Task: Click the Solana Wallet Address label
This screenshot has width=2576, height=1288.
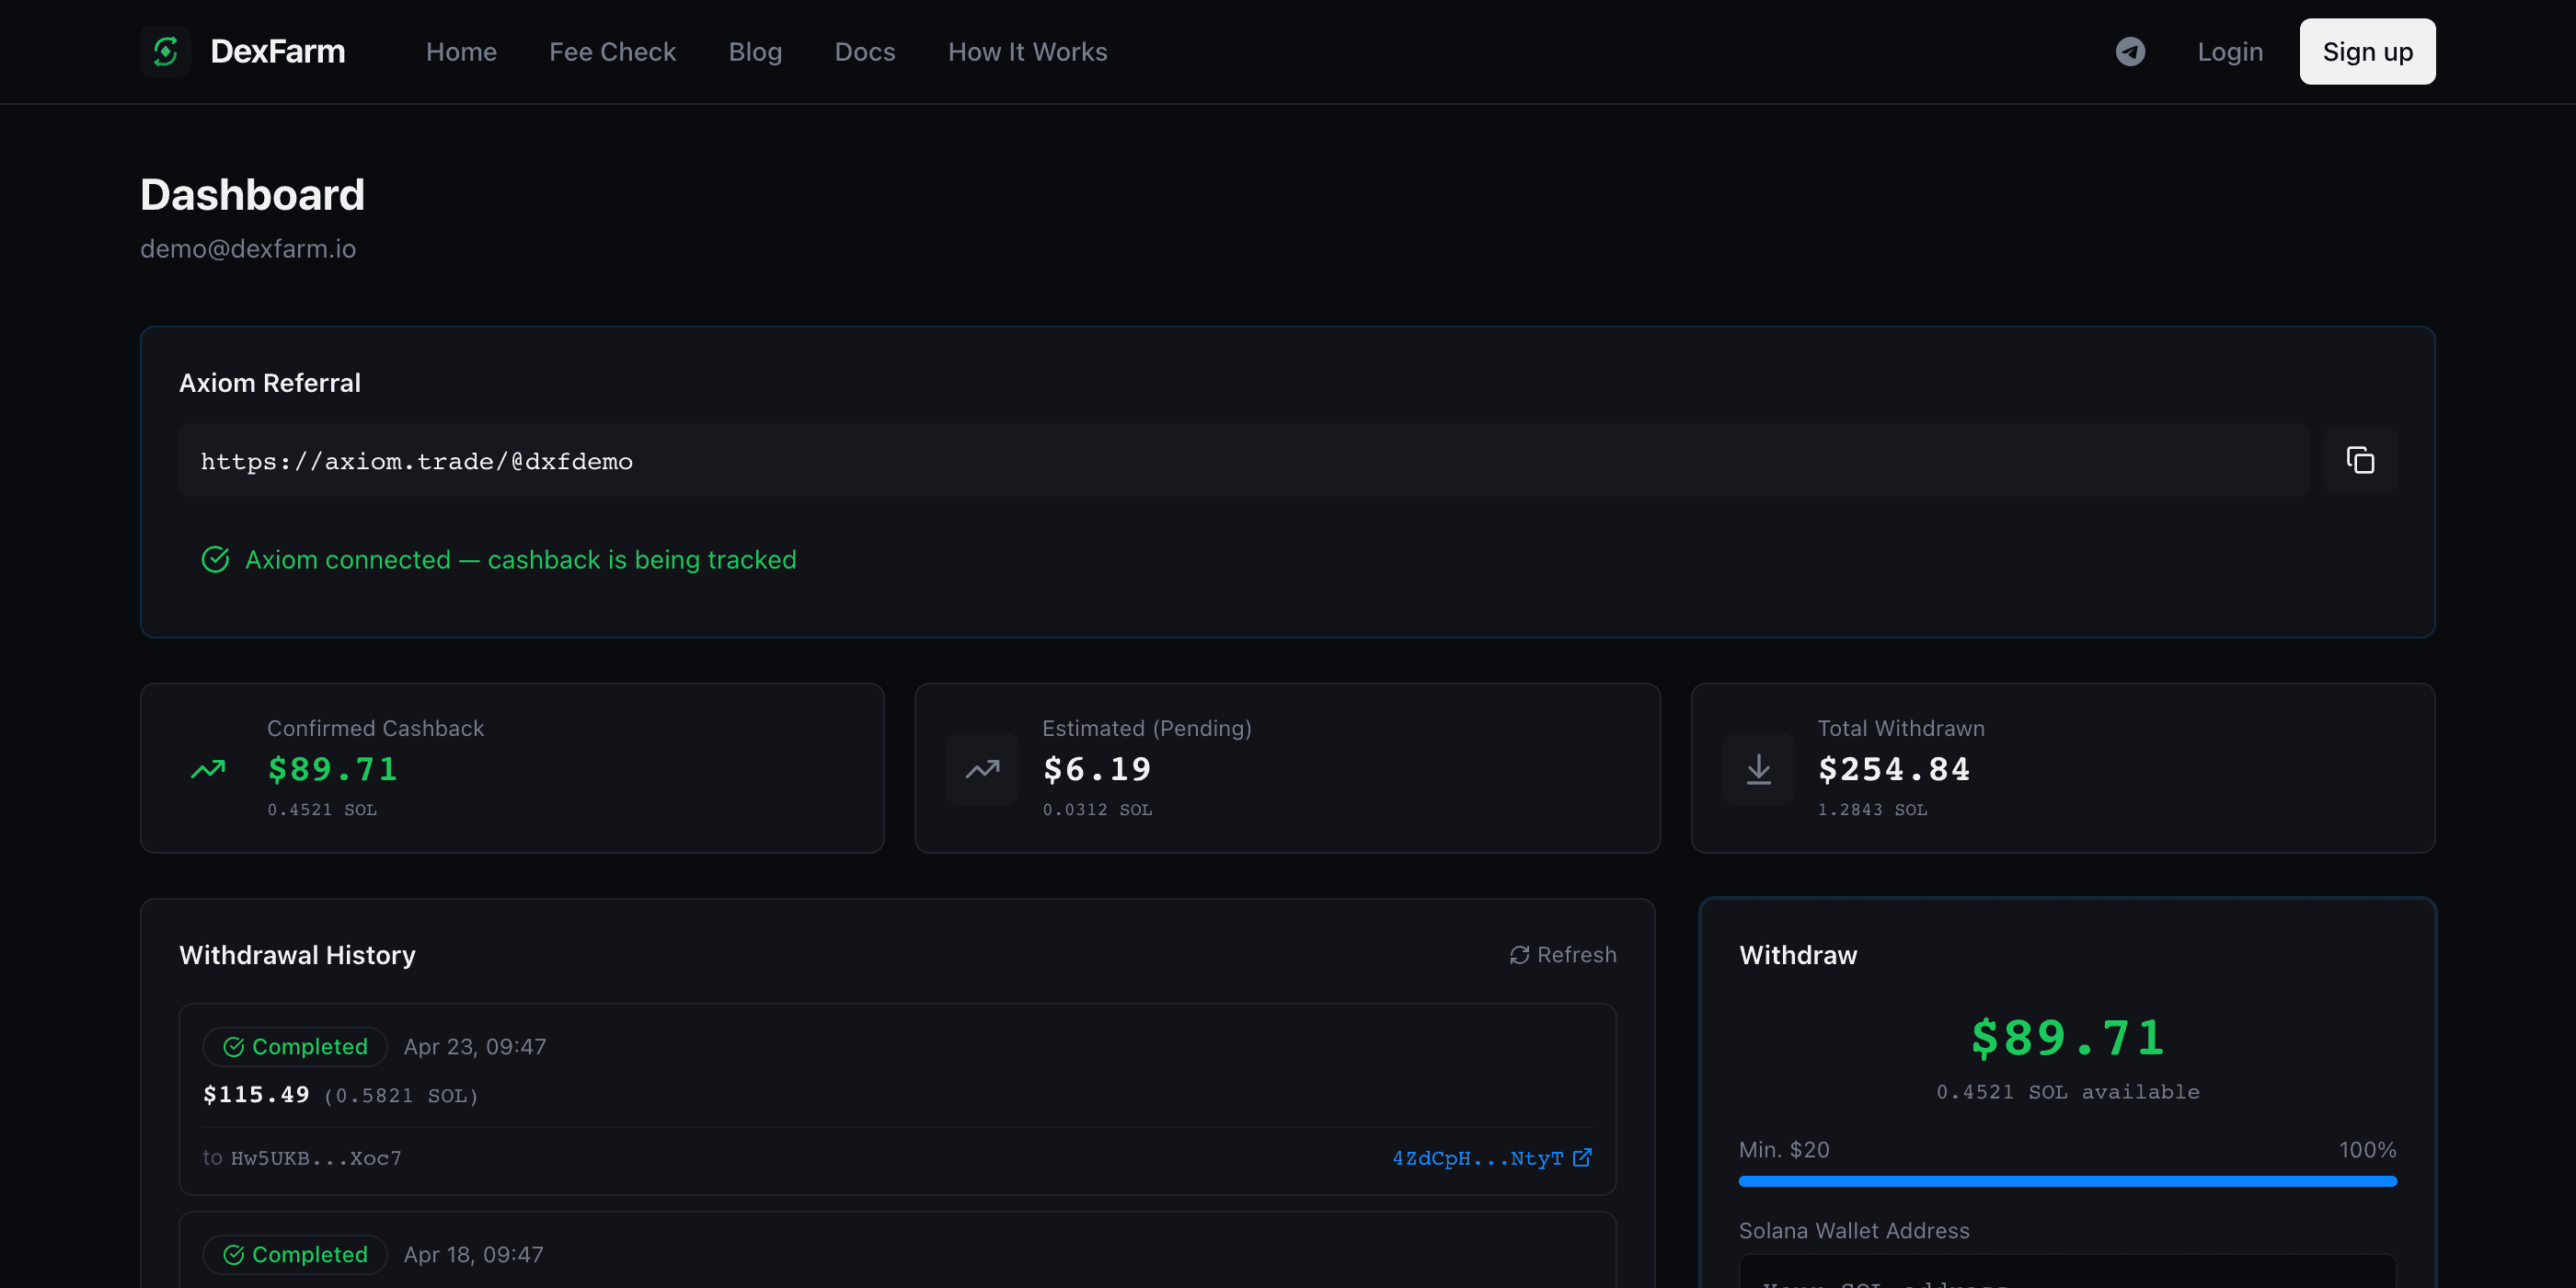Action: pos(1854,1231)
